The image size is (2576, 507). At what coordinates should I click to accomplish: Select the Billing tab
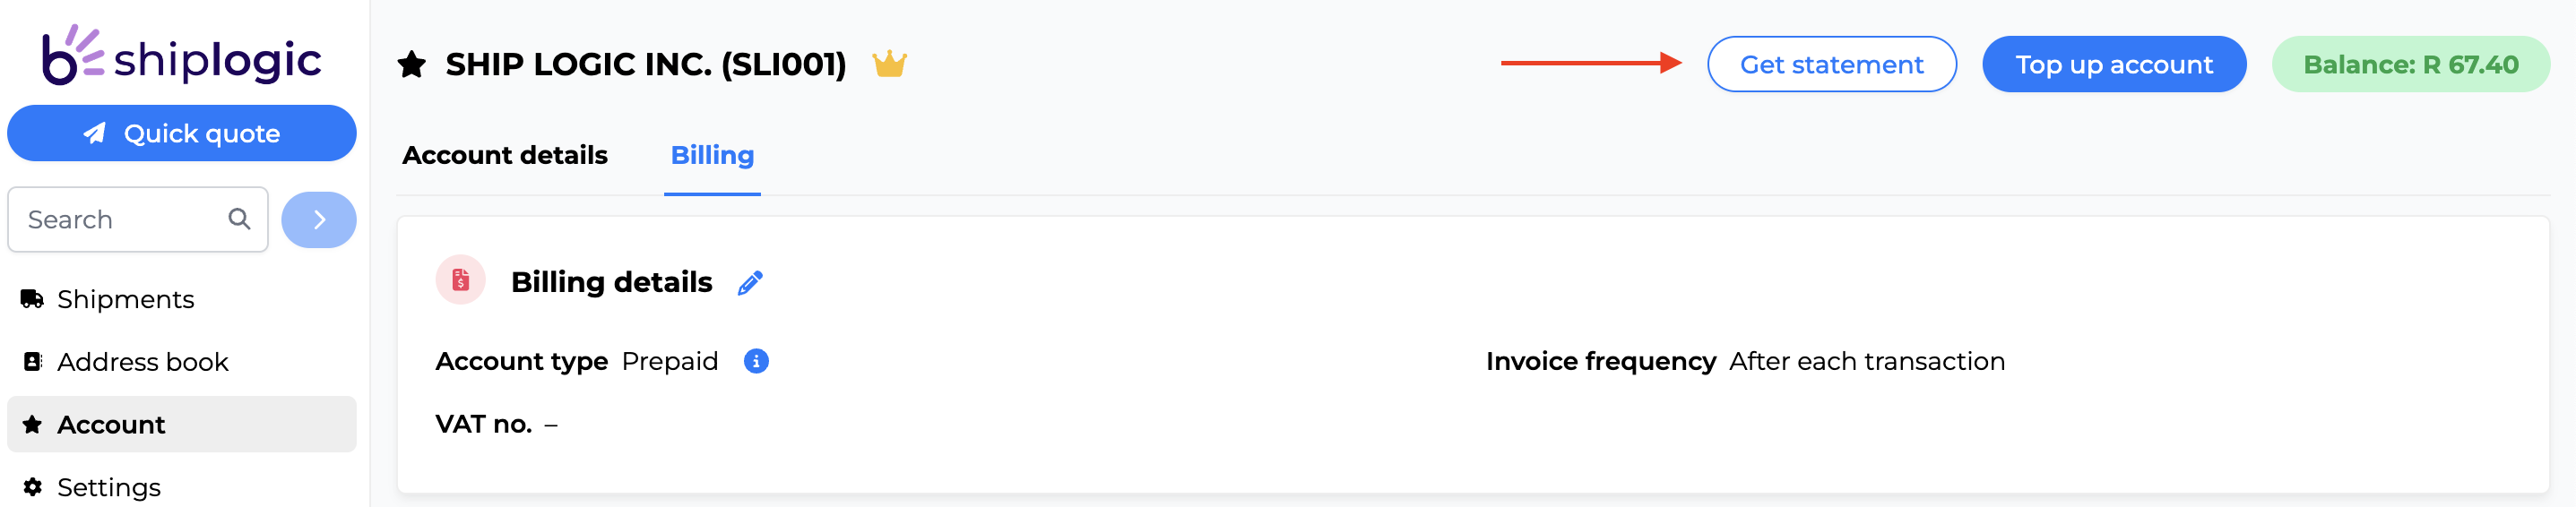(x=712, y=155)
